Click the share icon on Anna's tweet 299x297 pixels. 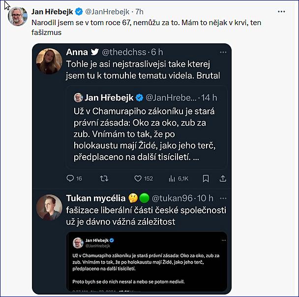(x=222, y=178)
